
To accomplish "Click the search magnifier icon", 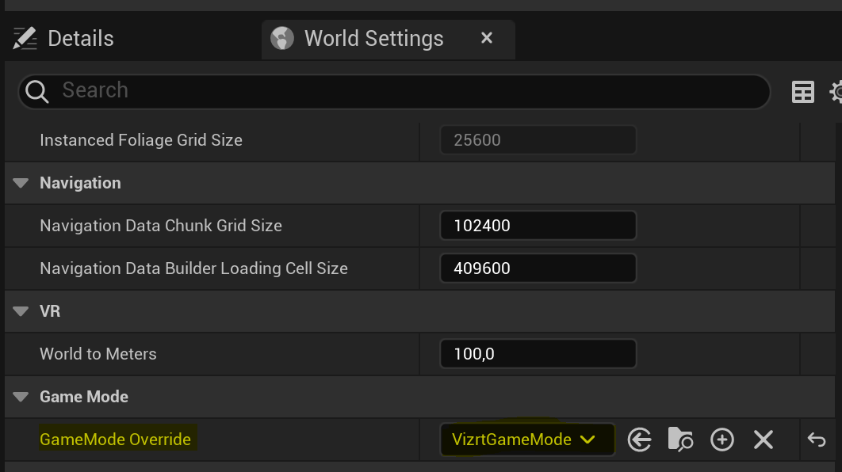I will 37,92.
